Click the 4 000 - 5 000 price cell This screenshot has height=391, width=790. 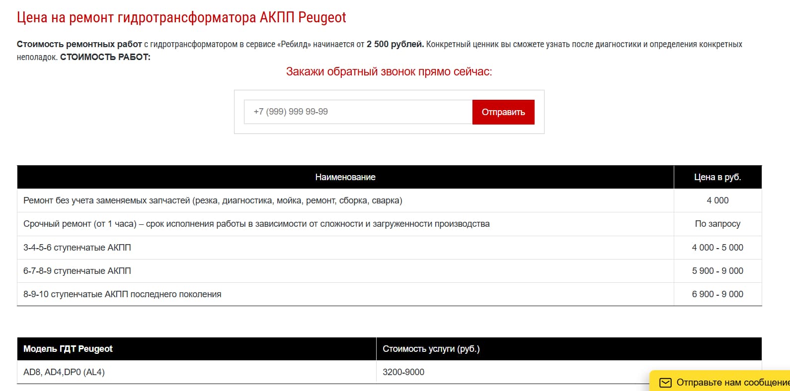(717, 248)
